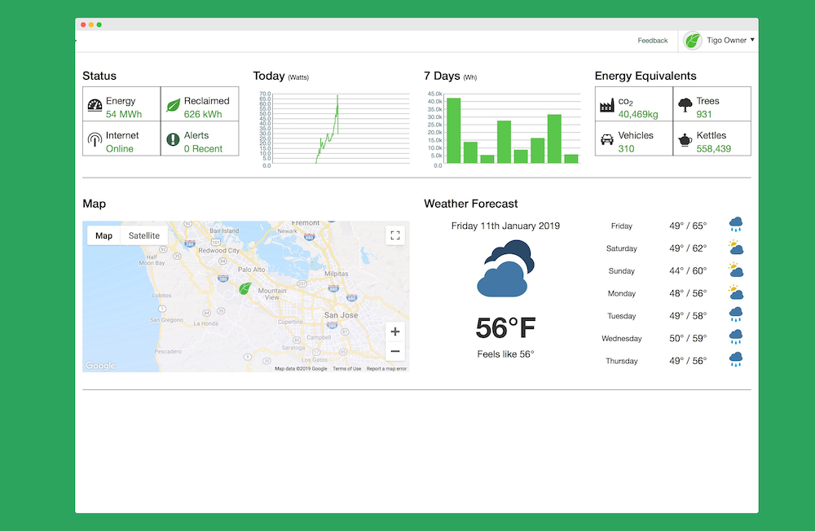The height and width of the screenshot is (531, 815).
Task: Click the Reclaimed green leaf icon
Action: point(173,105)
